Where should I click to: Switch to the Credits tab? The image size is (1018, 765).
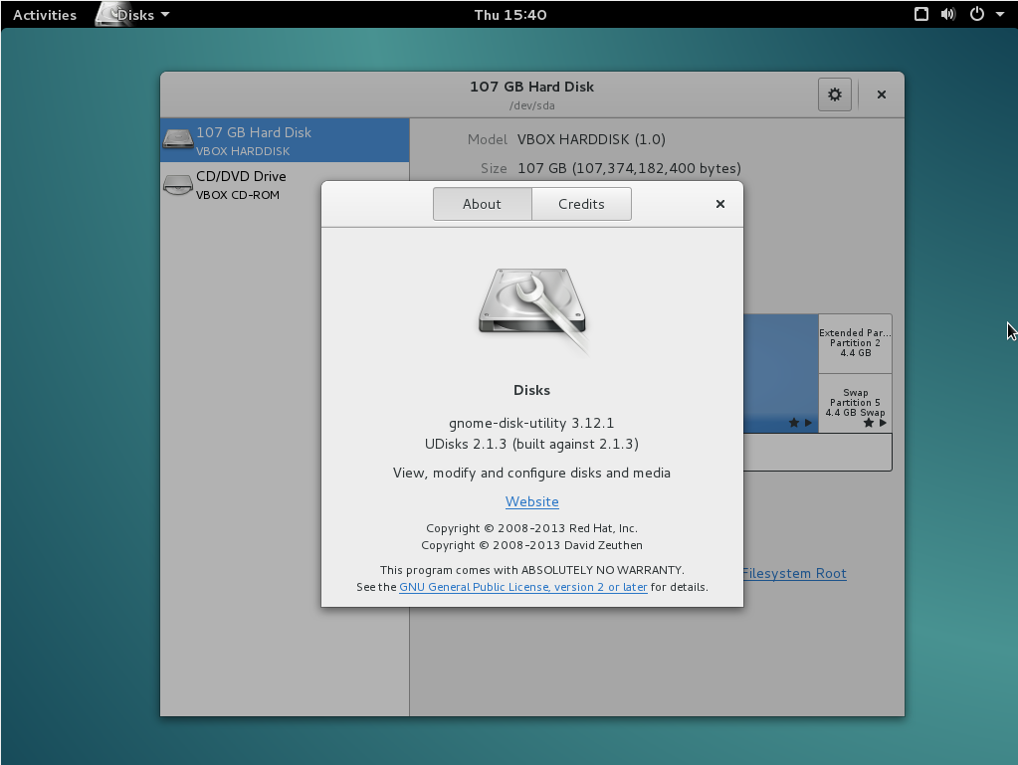click(581, 204)
